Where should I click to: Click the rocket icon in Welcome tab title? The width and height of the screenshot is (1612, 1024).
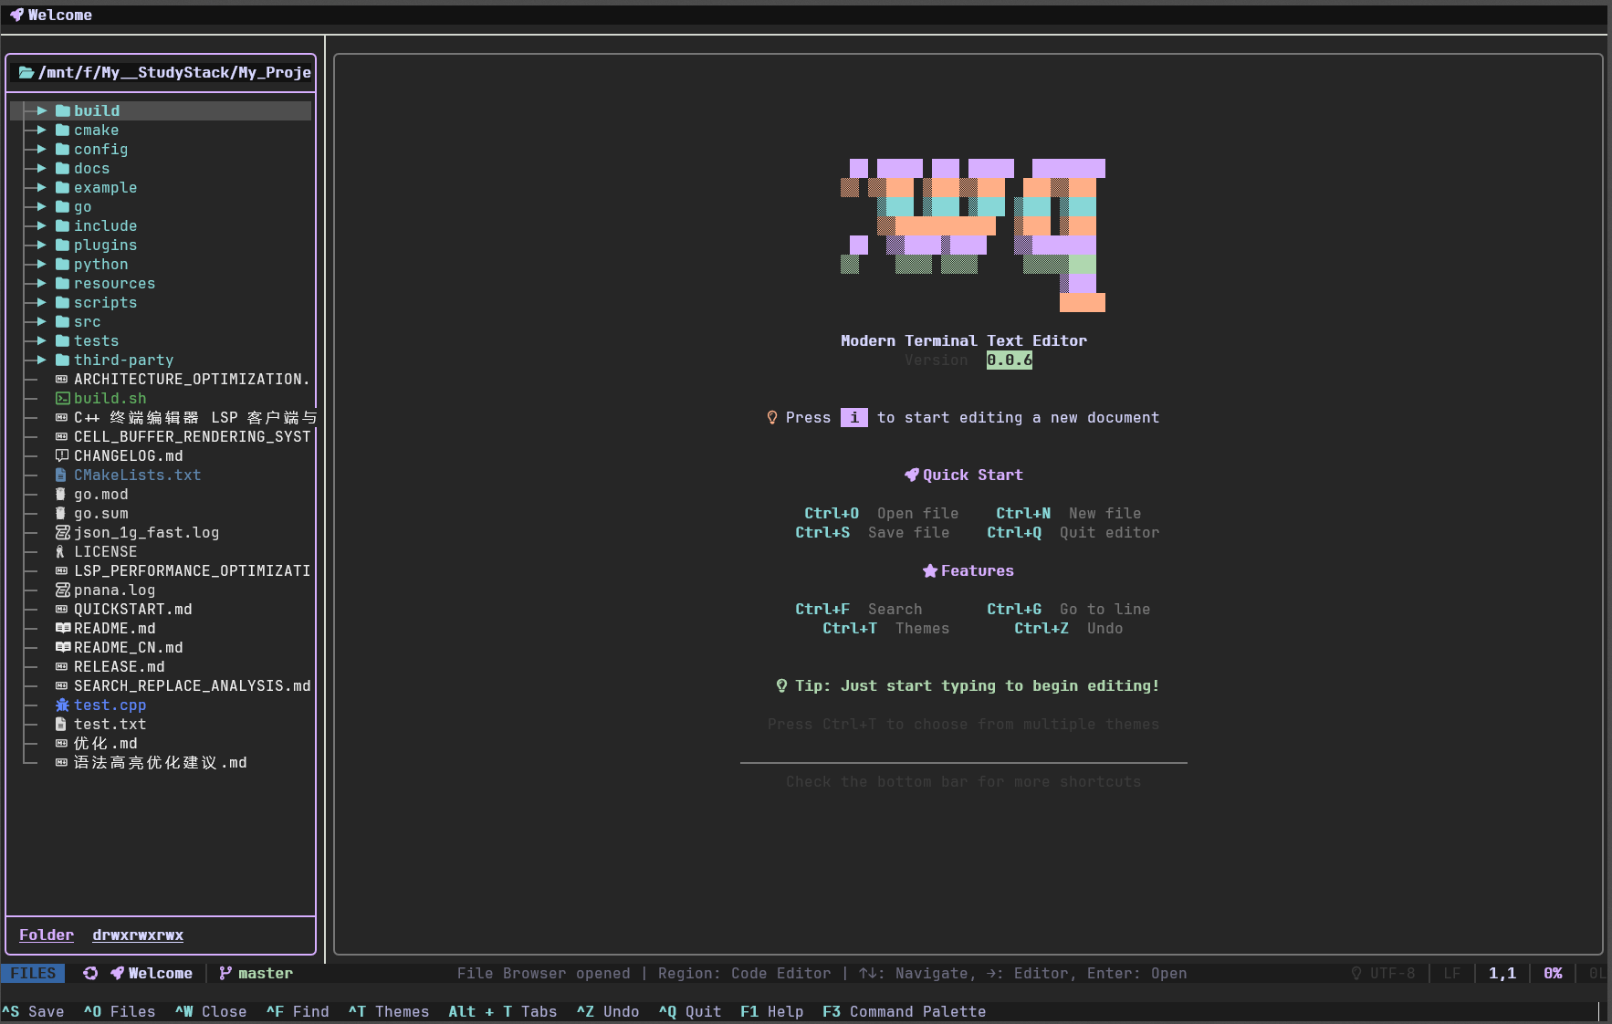tap(16, 15)
